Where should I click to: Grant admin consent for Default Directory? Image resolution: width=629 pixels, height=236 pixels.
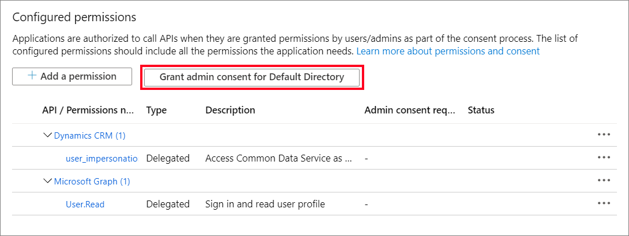[252, 77]
